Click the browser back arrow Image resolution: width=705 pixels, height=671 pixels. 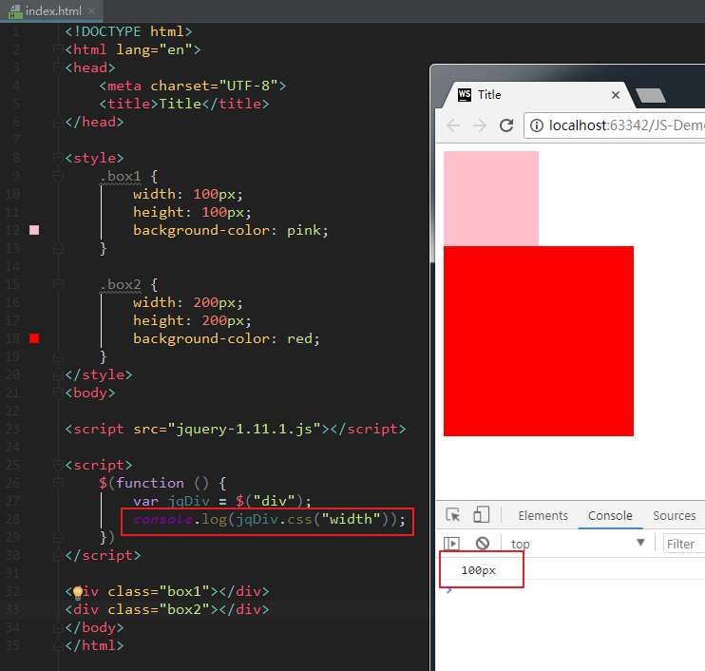tap(453, 125)
